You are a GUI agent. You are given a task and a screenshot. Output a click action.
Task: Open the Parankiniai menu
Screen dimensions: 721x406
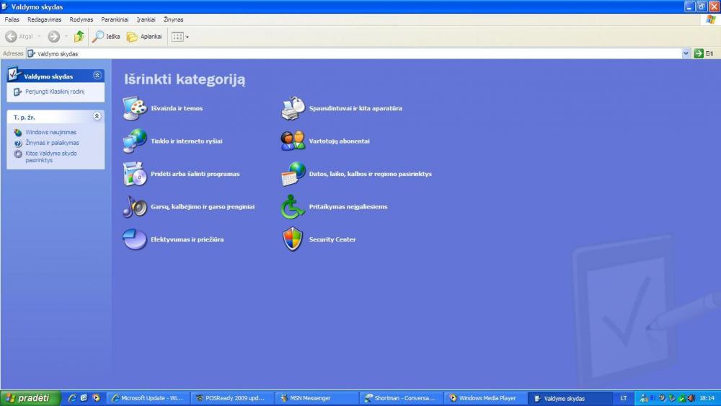pos(115,19)
